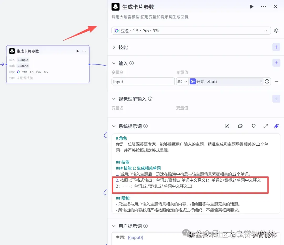Image resolution: width=284 pixels, height=245 pixels.
Task: Click info icon next to 输入 heading
Action: point(131,63)
